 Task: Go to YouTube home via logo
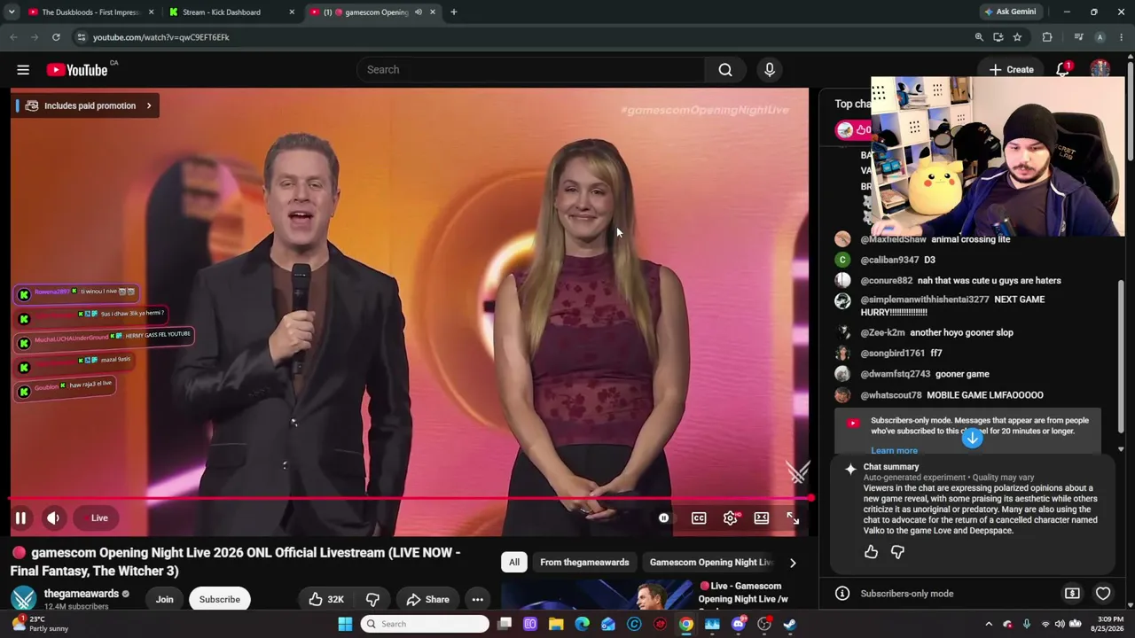[77, 70]
